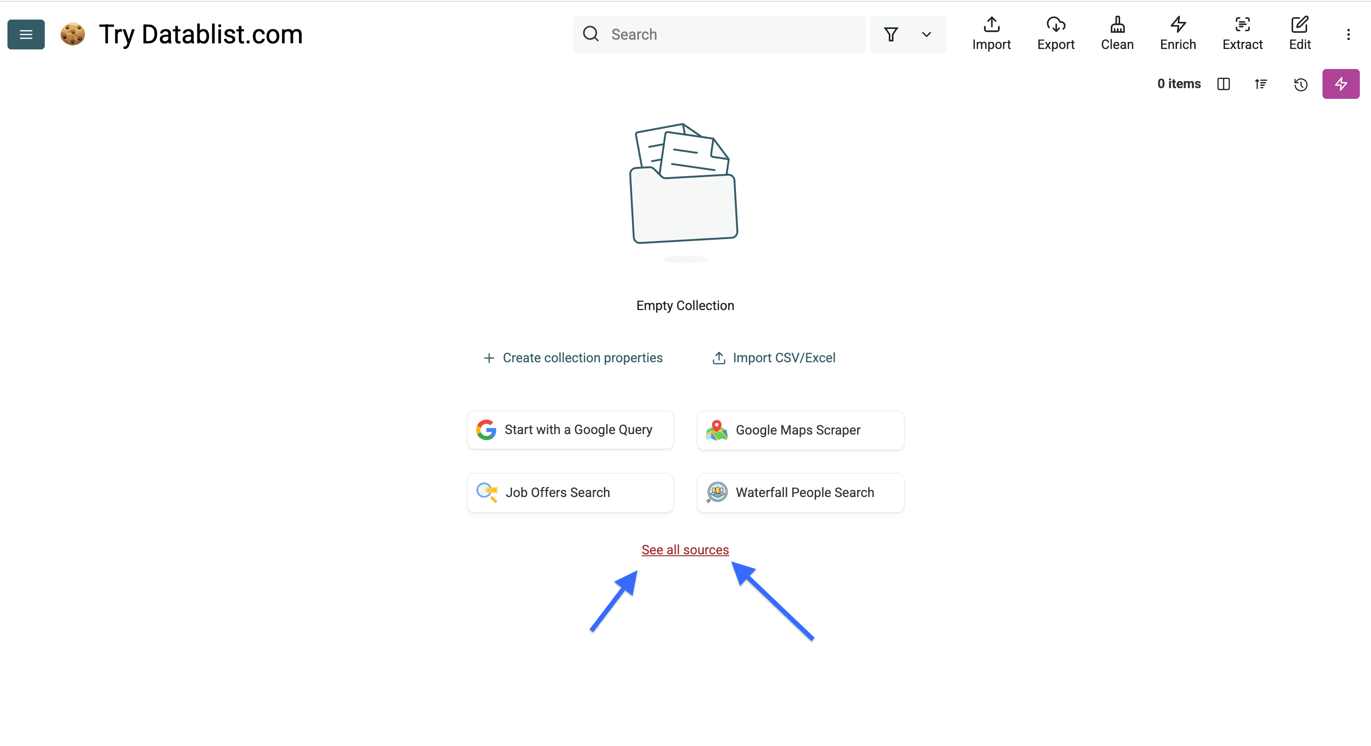Click the filter funnel icon
The image size is (1371, 746).
pyautogui.click(x=890, y=35)
